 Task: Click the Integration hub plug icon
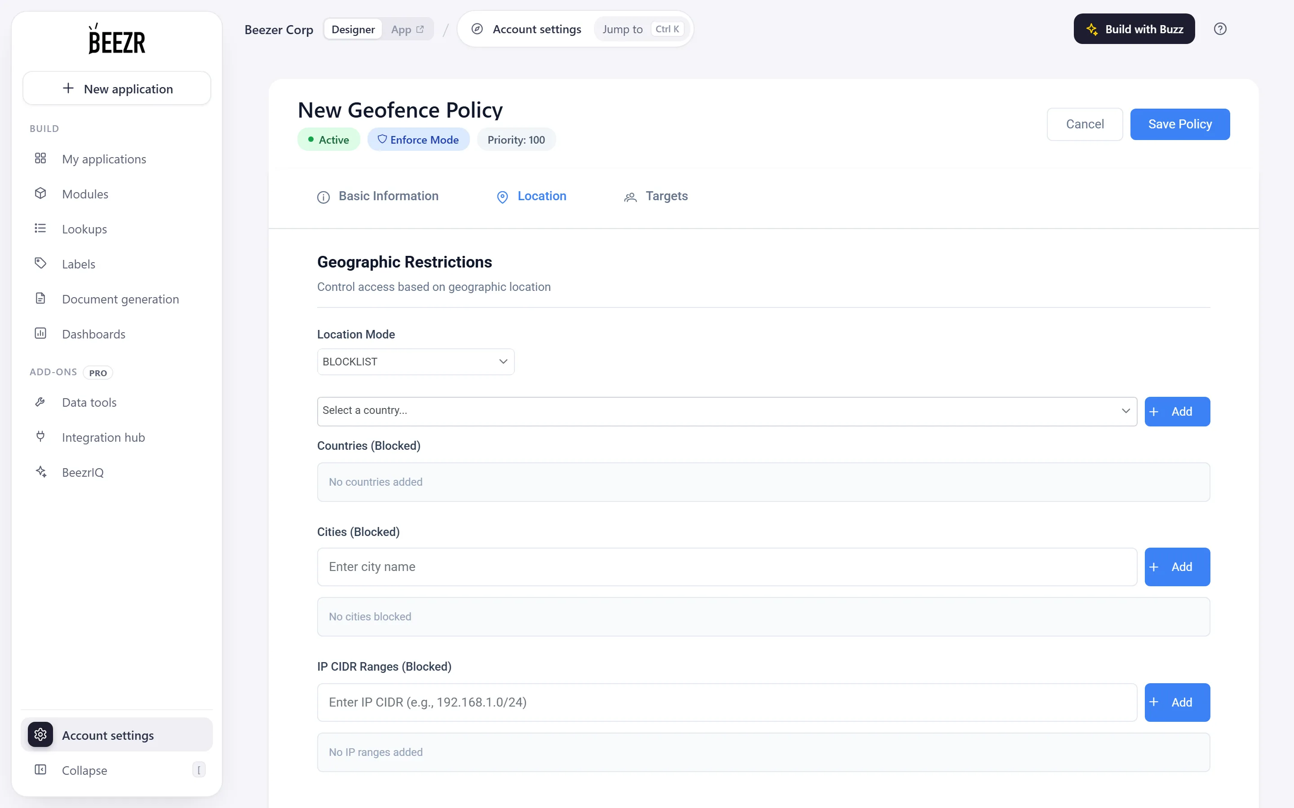(x=40, y=437)
